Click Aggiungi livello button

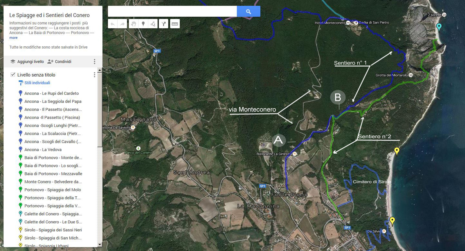click(x=27, y=61)
